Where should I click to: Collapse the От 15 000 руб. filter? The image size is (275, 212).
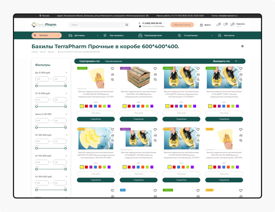[66, 93]
